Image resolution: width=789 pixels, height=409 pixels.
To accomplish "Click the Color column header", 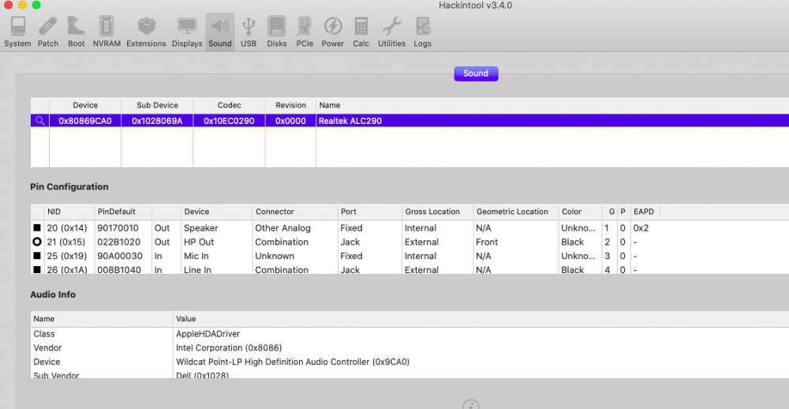I will pyautogui.click(x=580, y=212).
